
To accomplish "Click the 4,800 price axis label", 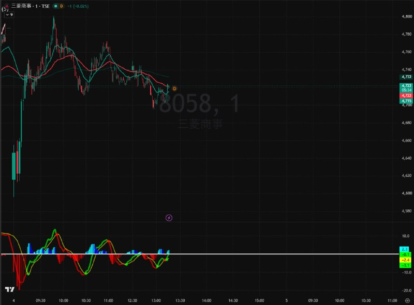I will pos(407,17).
